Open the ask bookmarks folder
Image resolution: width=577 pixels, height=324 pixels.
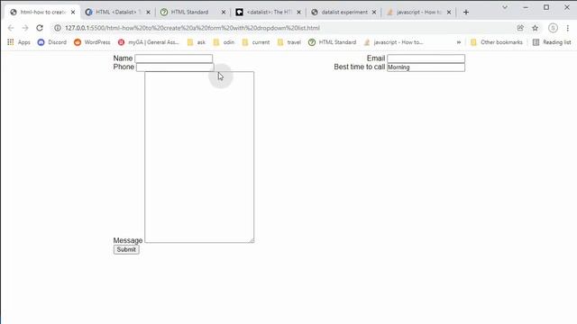coord(197,42)
